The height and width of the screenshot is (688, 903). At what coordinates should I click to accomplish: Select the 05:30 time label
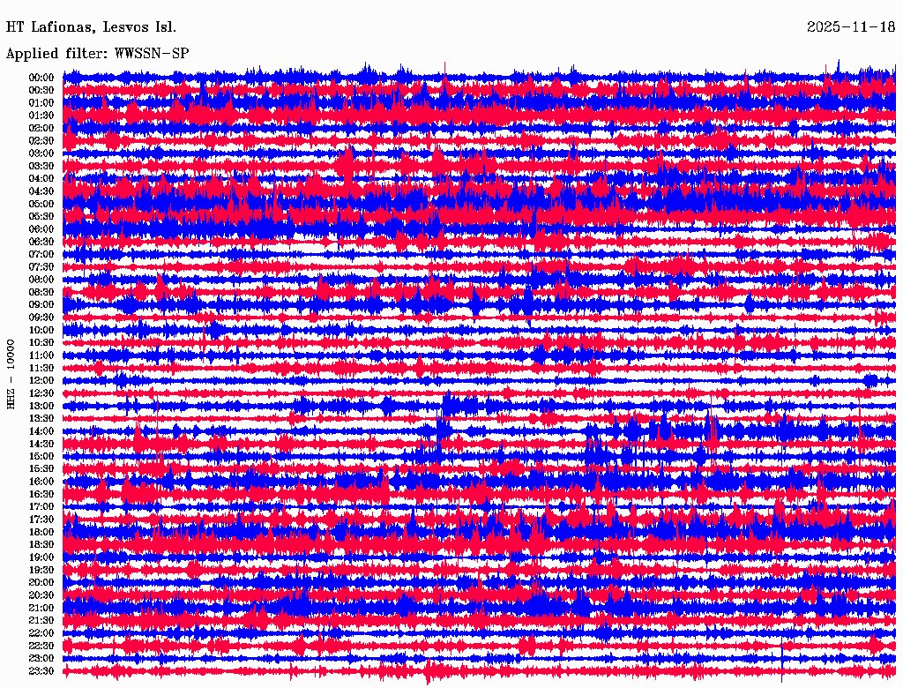tap(41, 216)
